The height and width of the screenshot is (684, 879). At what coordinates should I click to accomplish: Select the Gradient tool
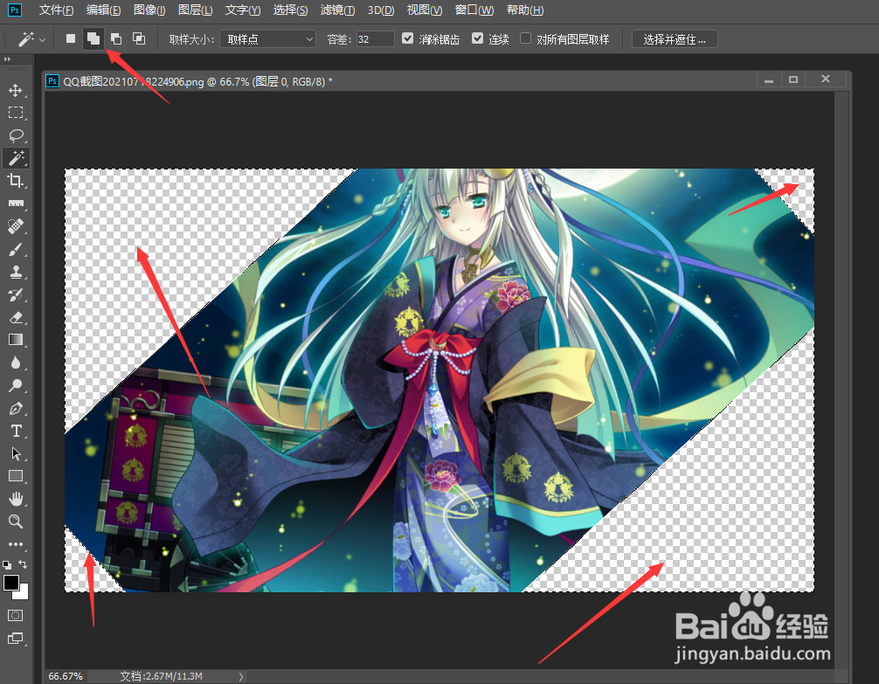pos(16,340)
